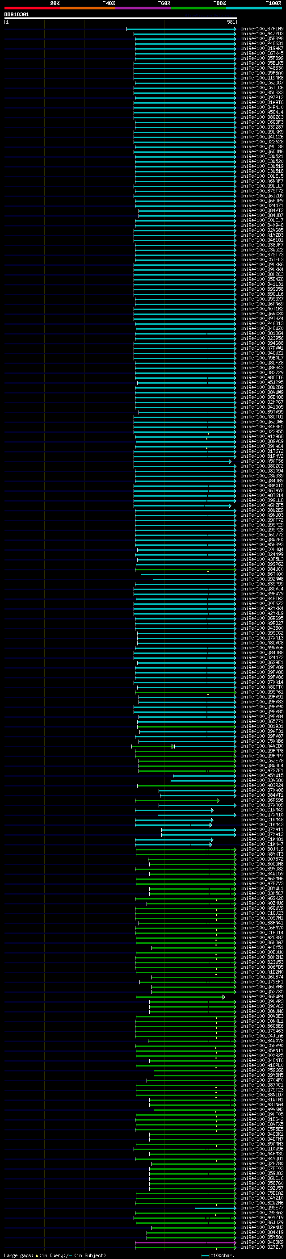286x1259 pixels.
Task: Click the orange ~40% identity legend bar
Action: (88, 8)
